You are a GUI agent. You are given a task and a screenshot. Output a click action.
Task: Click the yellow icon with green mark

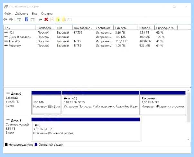pos(58,19)
